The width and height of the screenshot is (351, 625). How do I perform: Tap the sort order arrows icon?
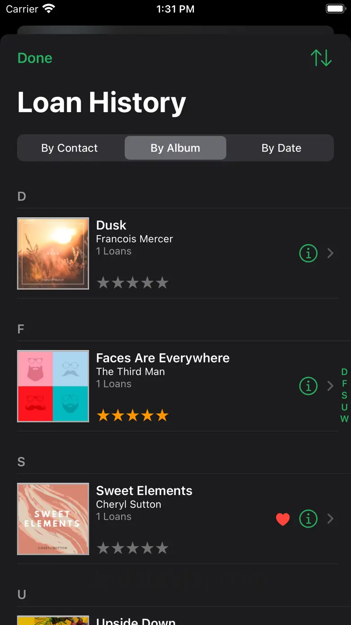[x=321, y=58]
